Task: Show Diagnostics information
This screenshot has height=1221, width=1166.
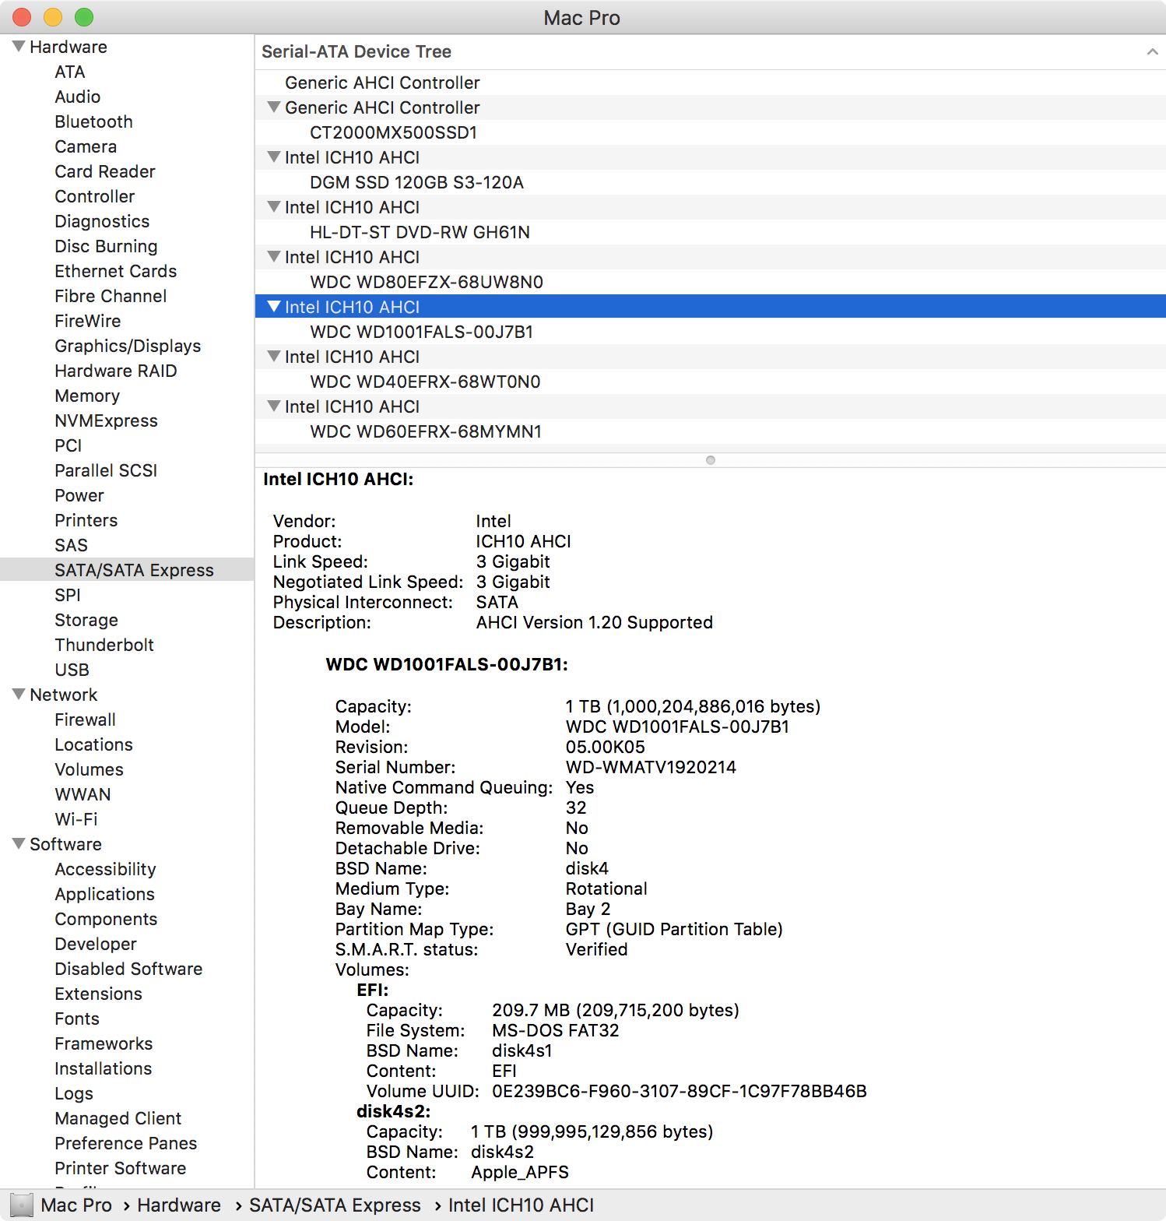Action: click(102, 221)
